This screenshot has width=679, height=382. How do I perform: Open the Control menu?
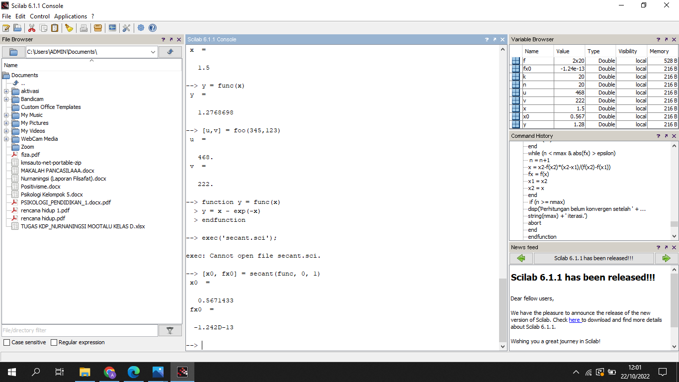(40, 16)
